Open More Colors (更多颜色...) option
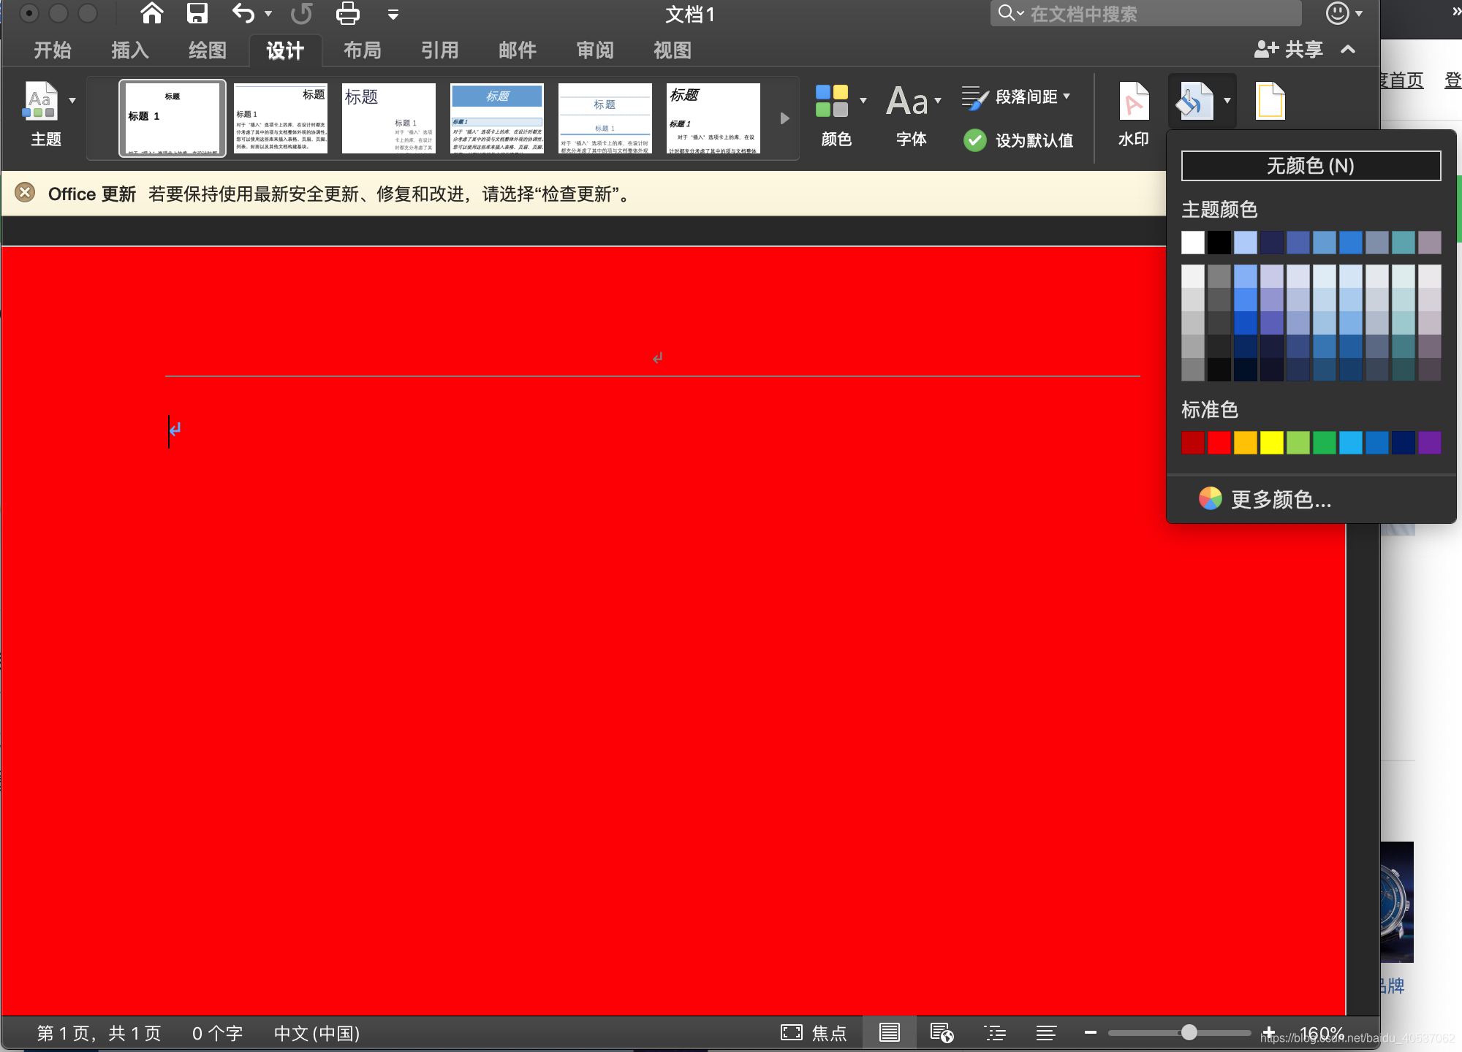 pyautogui.click(x=1281, y=499)
